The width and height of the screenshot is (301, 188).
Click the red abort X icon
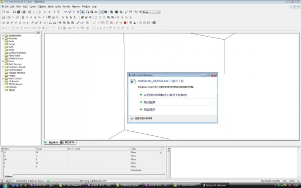[x=3, y=181]
